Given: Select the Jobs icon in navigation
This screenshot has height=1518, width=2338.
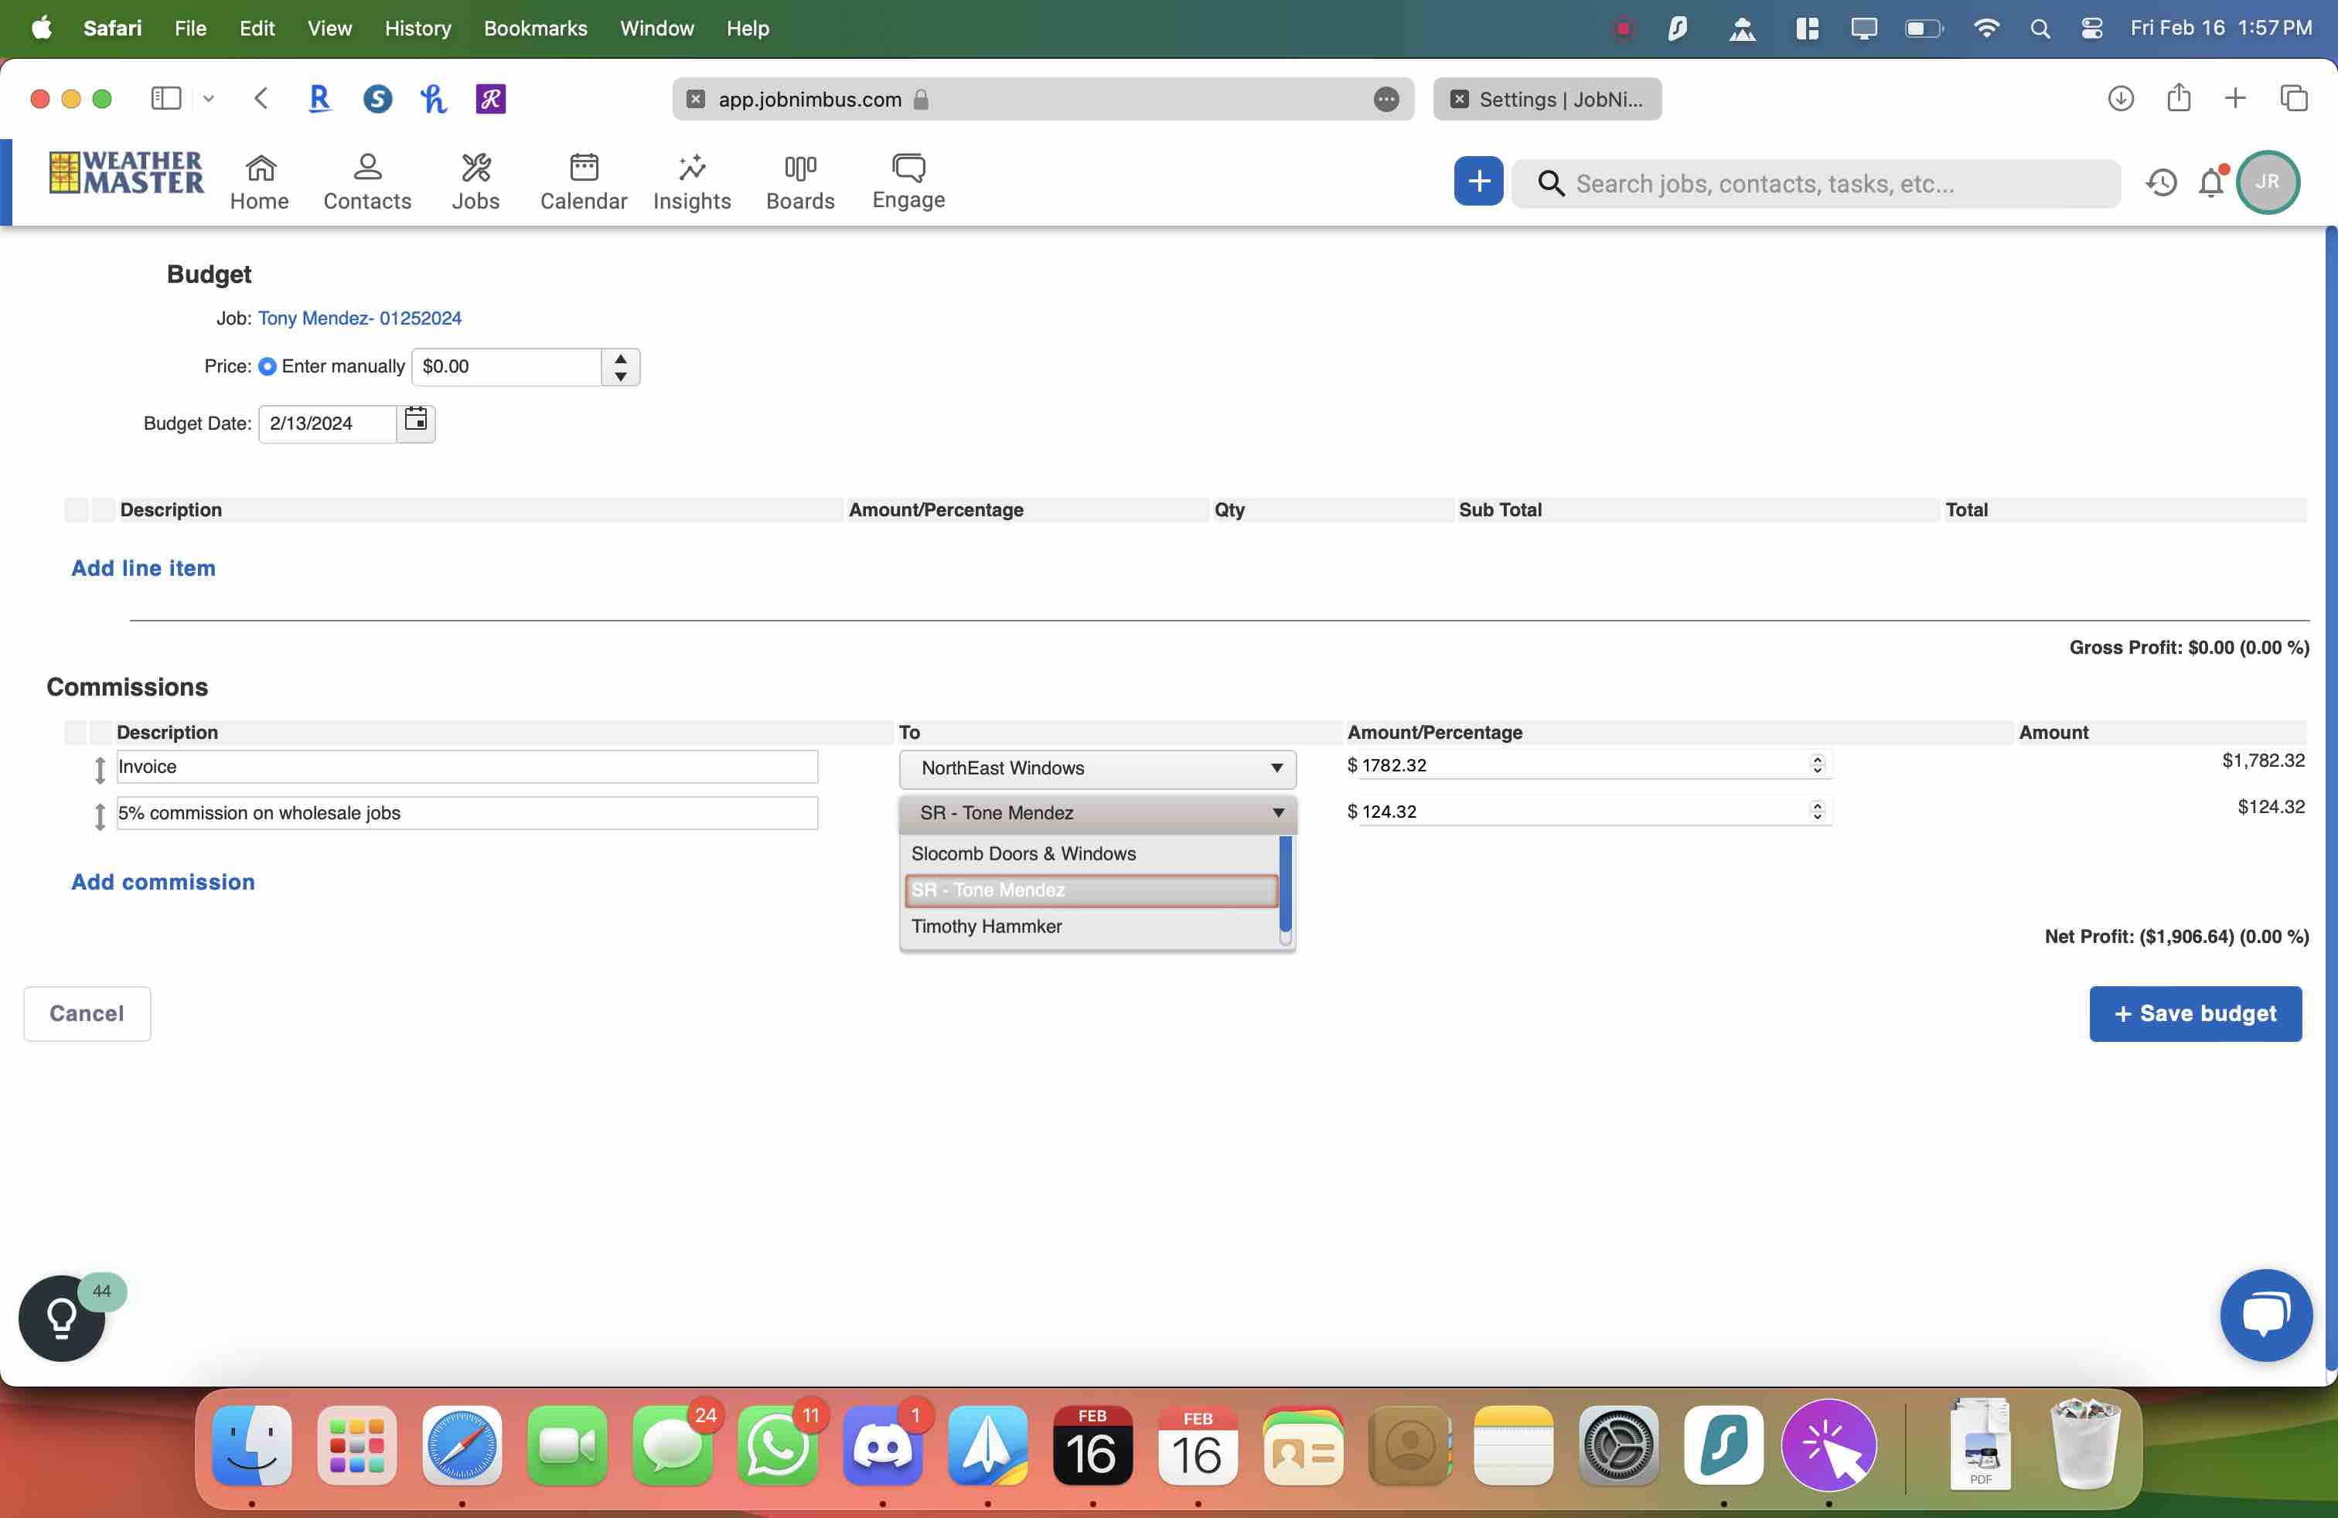Looking at the screenshot, I should pos(475,181).
